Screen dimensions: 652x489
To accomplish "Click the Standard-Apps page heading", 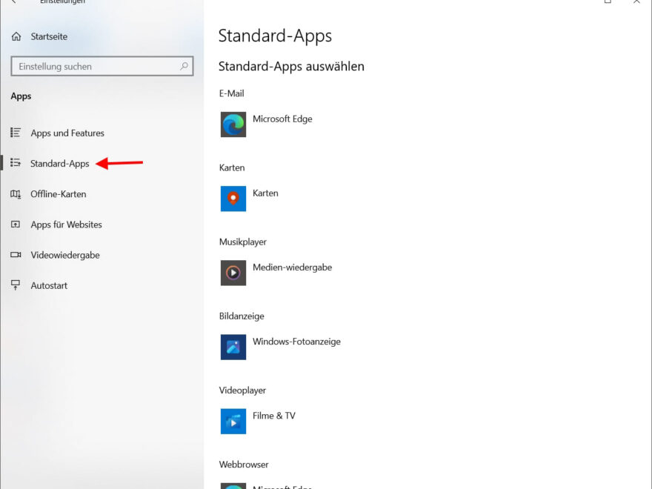I will coord(276,36).
